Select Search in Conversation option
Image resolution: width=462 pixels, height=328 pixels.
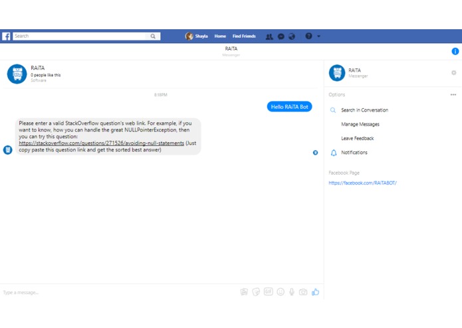pos(364,110)
